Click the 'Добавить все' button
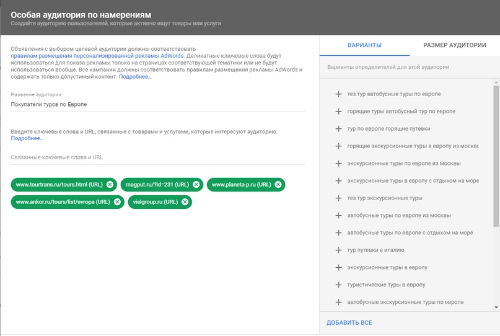This screenshot has width=500, height=336. click(x=349, y=322)
